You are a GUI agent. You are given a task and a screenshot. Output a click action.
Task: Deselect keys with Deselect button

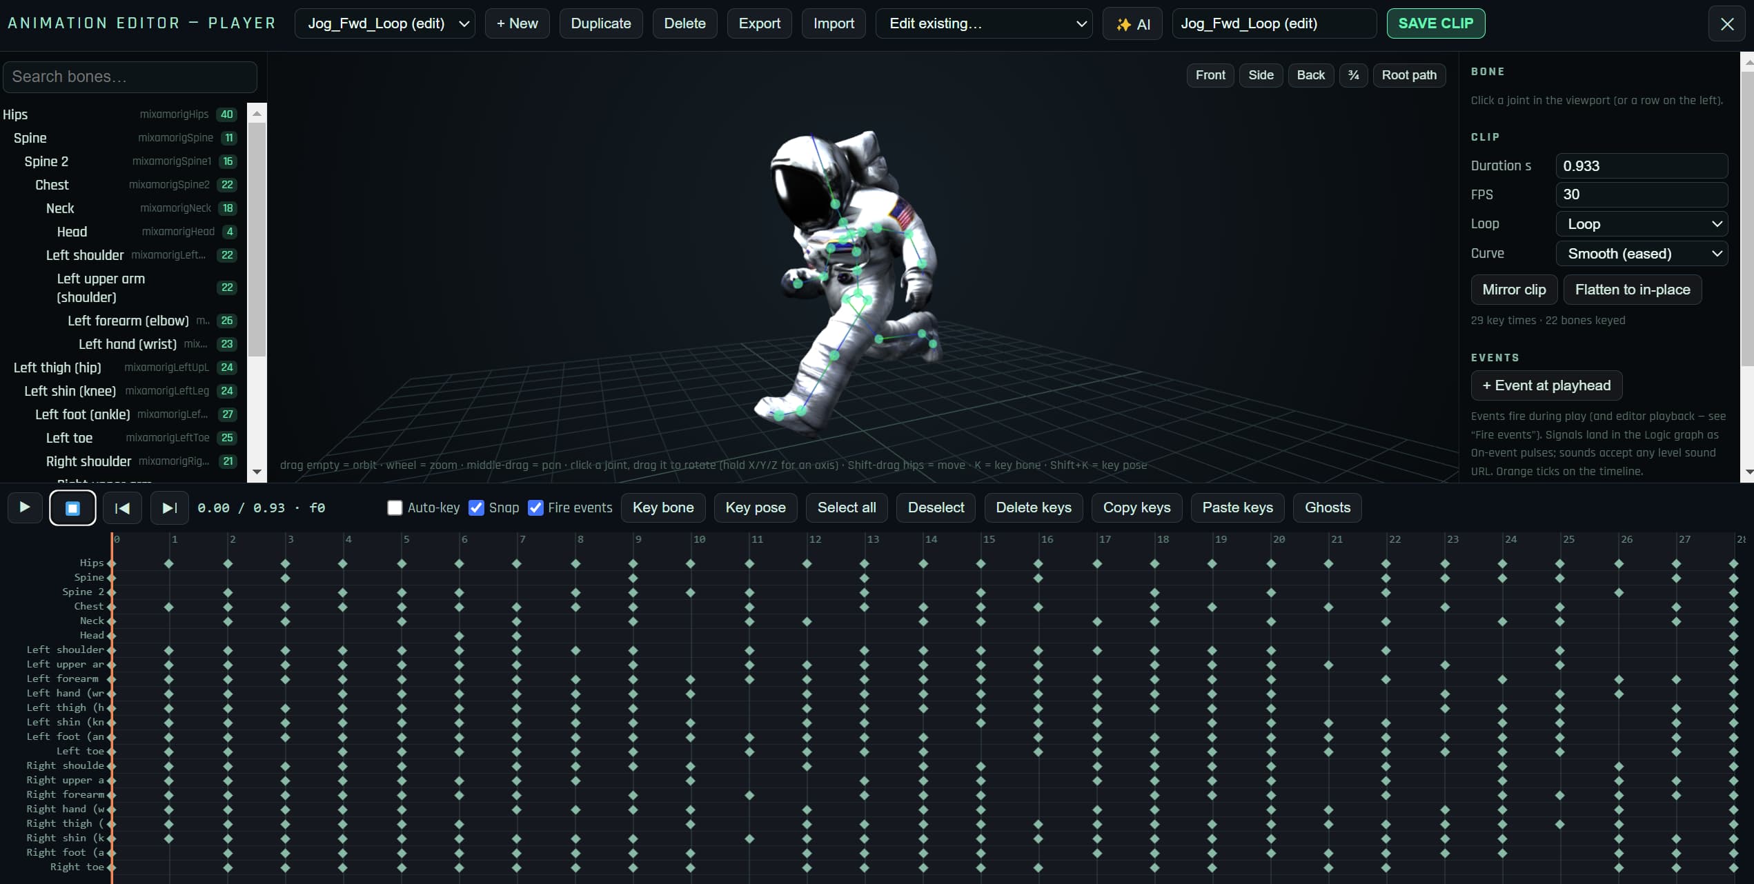[x=936, y=508]
